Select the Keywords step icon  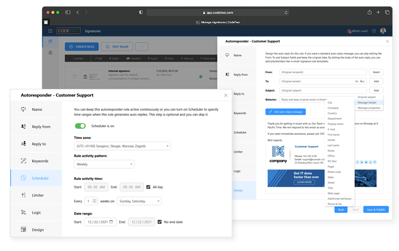[x=24, y=161]
